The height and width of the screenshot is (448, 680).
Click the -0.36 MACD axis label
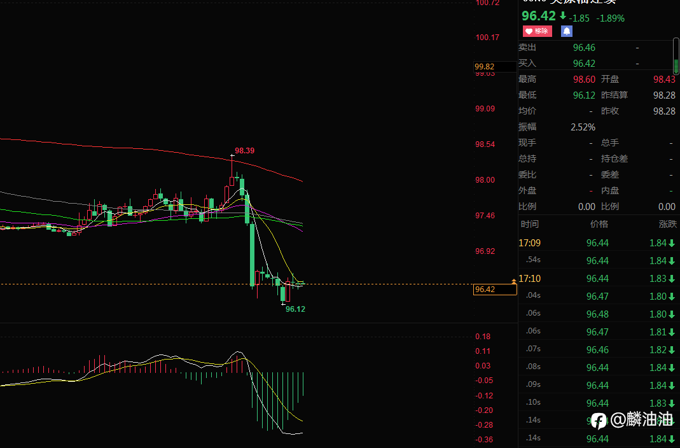(484, 440)
